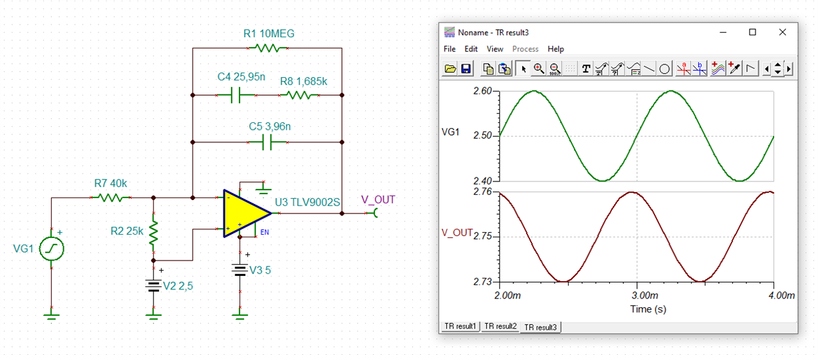Click the Zoom in magnifier icon
Screen dimensions: 818x355
(539, 68)
